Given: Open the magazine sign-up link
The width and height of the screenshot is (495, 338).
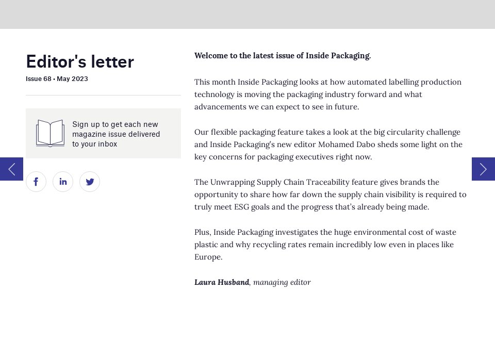Looking at the screenshot, I should [116, 134].
